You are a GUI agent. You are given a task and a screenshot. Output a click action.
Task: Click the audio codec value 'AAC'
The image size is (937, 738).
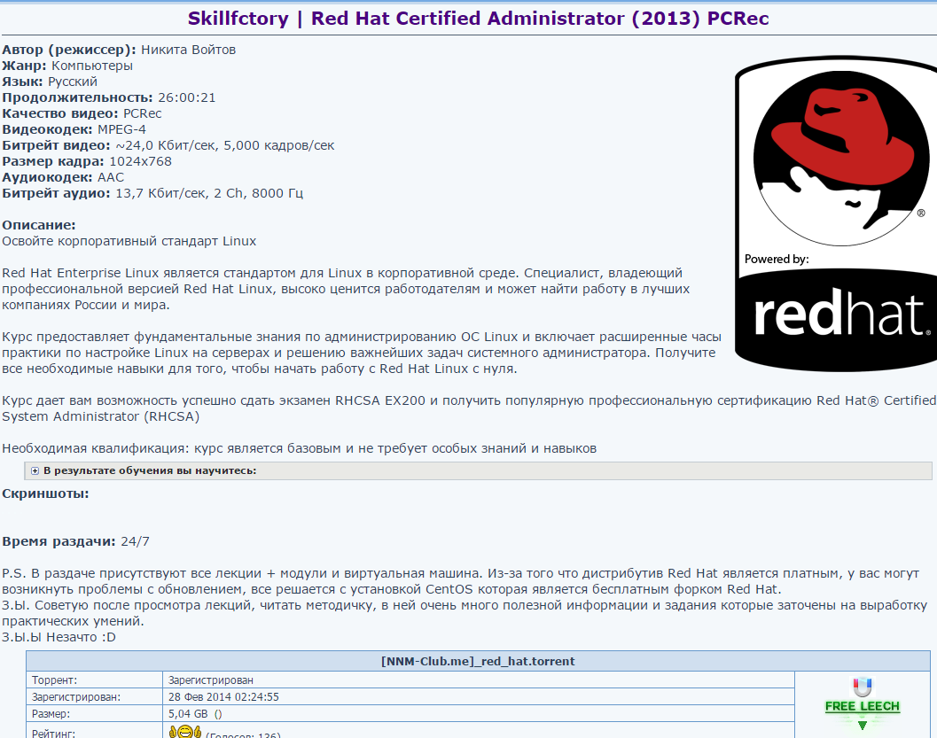click(x=111, y=177)
